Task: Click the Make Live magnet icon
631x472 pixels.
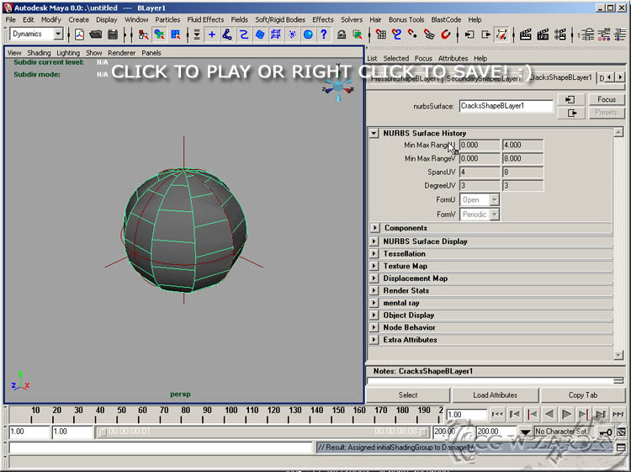Action: [x=446, y=34]
